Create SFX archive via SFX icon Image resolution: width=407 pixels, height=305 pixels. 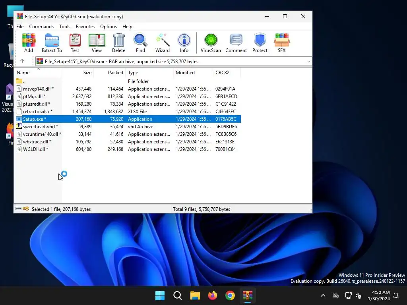282,43
